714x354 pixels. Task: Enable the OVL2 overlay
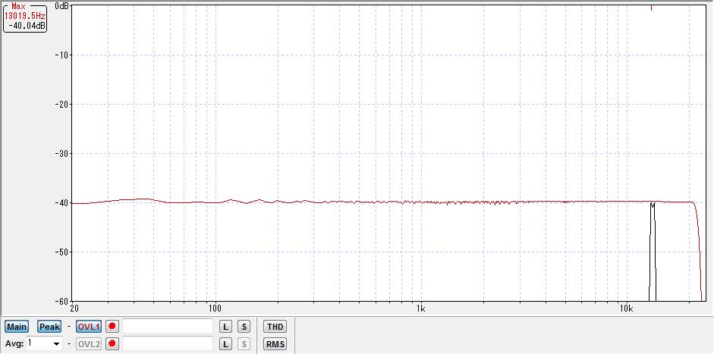[89, 344]
